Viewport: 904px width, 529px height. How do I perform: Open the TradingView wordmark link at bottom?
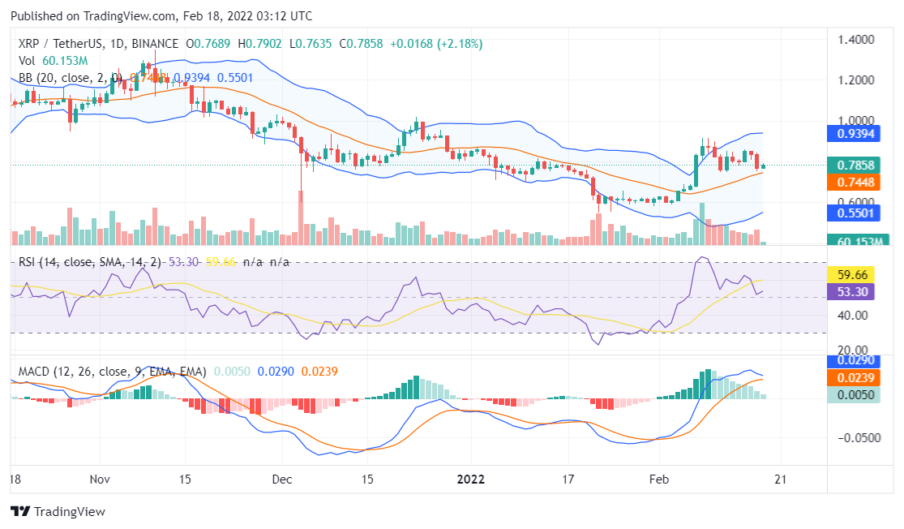pyautogui.click(x=69, y=512)
